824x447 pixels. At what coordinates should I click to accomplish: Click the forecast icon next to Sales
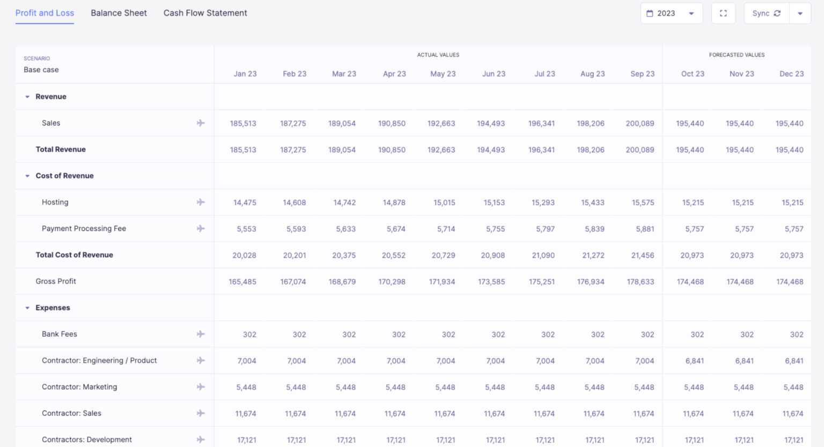[201, 123]
